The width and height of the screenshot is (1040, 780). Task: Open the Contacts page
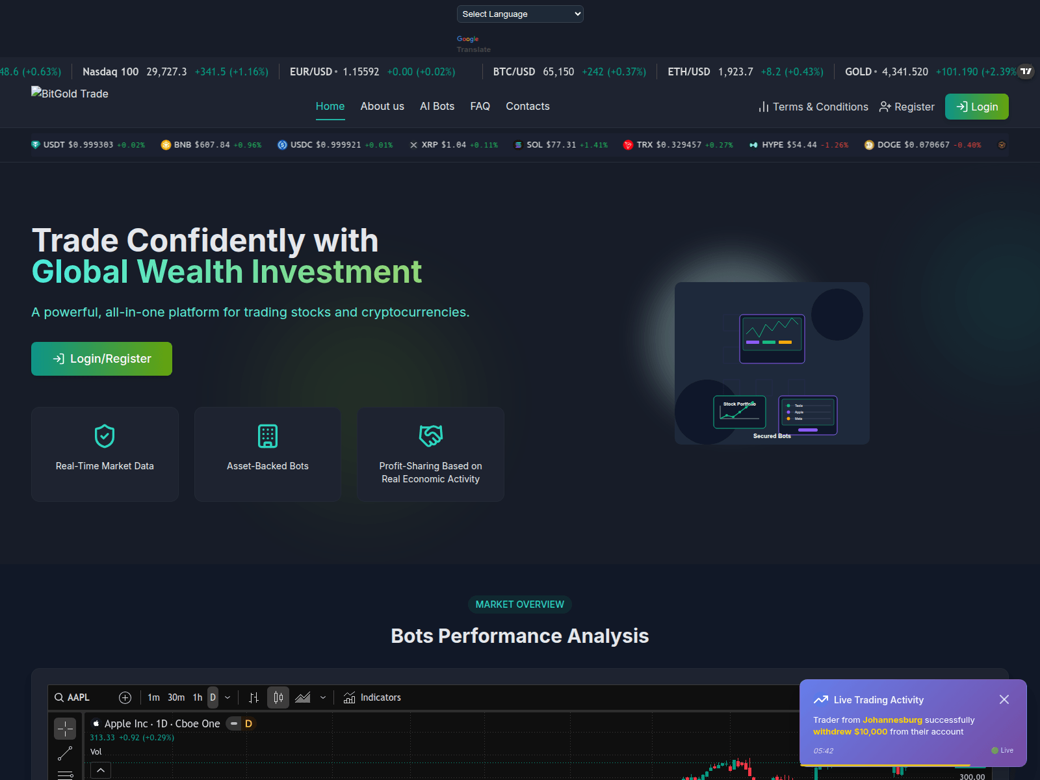(x=528, y=107)
